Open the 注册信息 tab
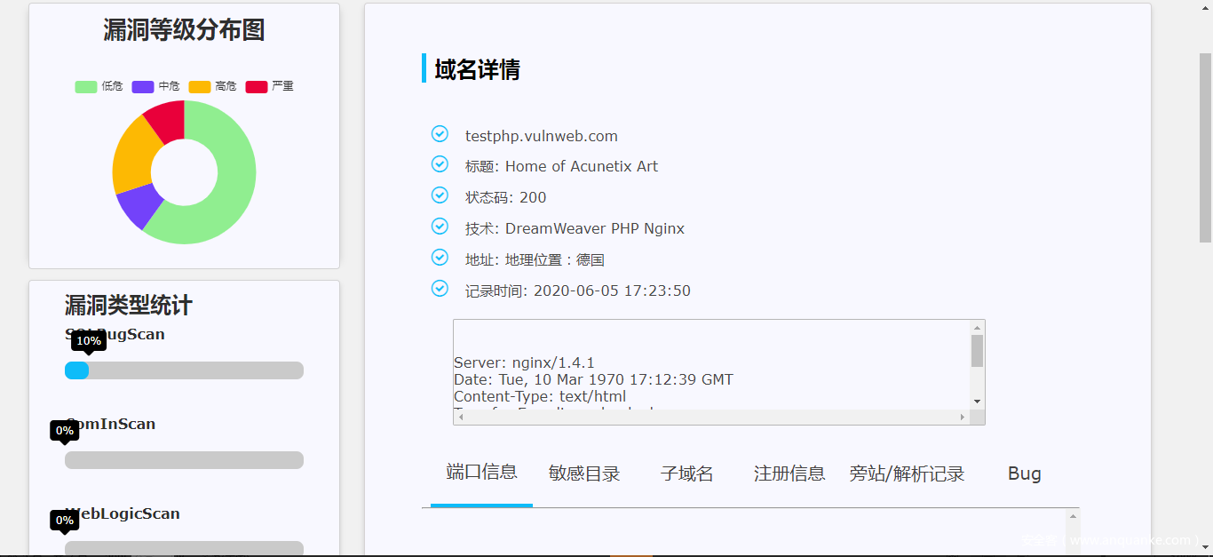The width and height of the screenshot is (1213, 557). (x=789, y=474)
